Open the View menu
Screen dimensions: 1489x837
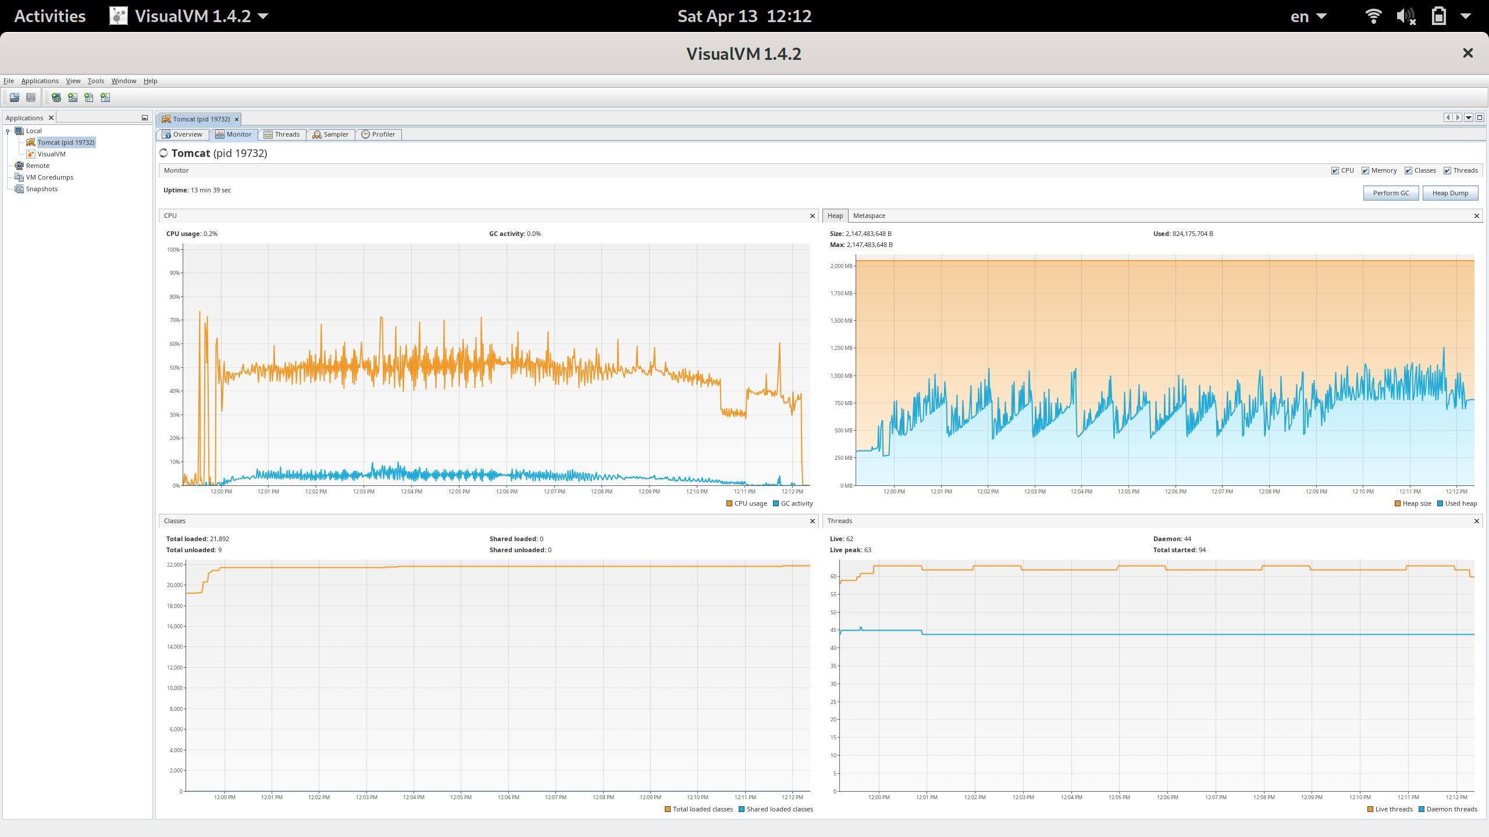(73, 81)
